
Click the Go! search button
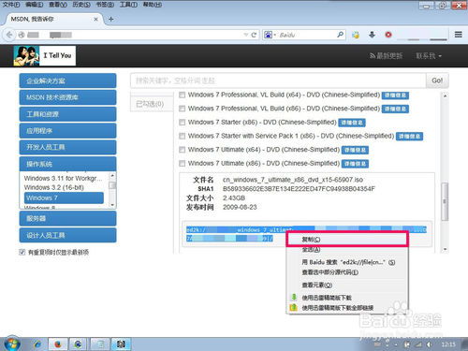coord(437,80)
